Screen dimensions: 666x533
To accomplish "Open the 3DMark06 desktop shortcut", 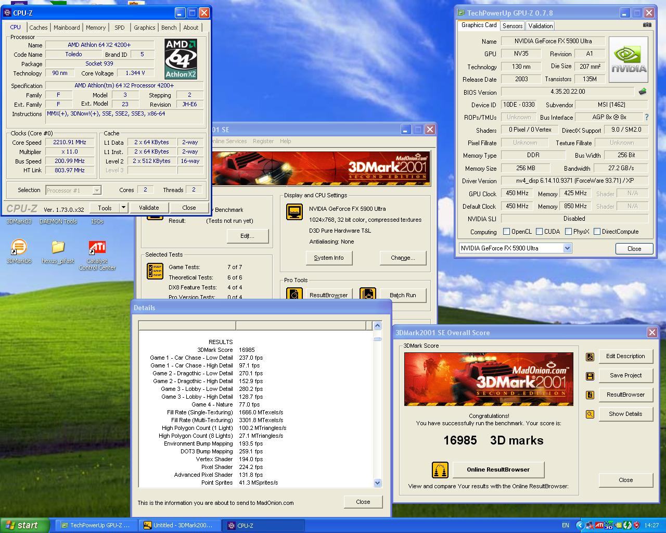I will point(19,251).
